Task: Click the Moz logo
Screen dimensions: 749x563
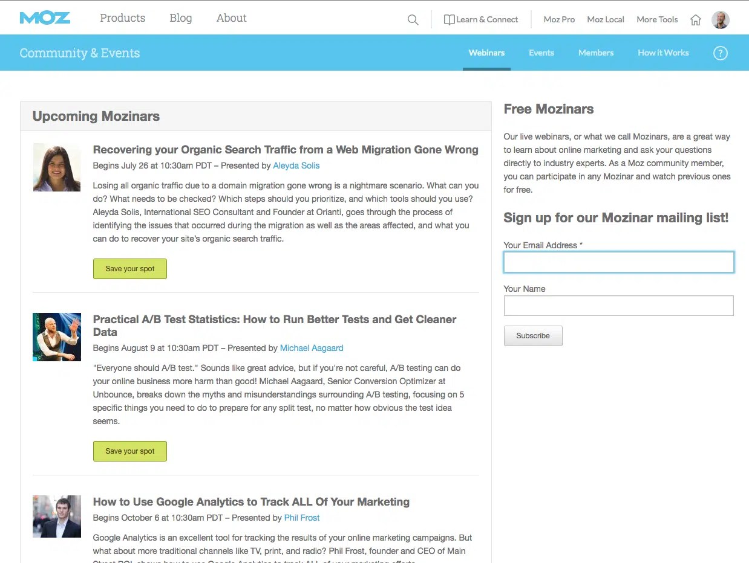Action: pos(45,18)
